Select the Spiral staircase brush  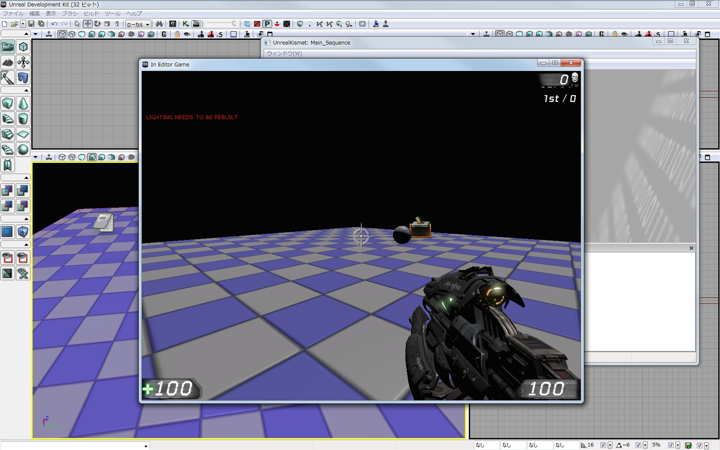[8, 150]
